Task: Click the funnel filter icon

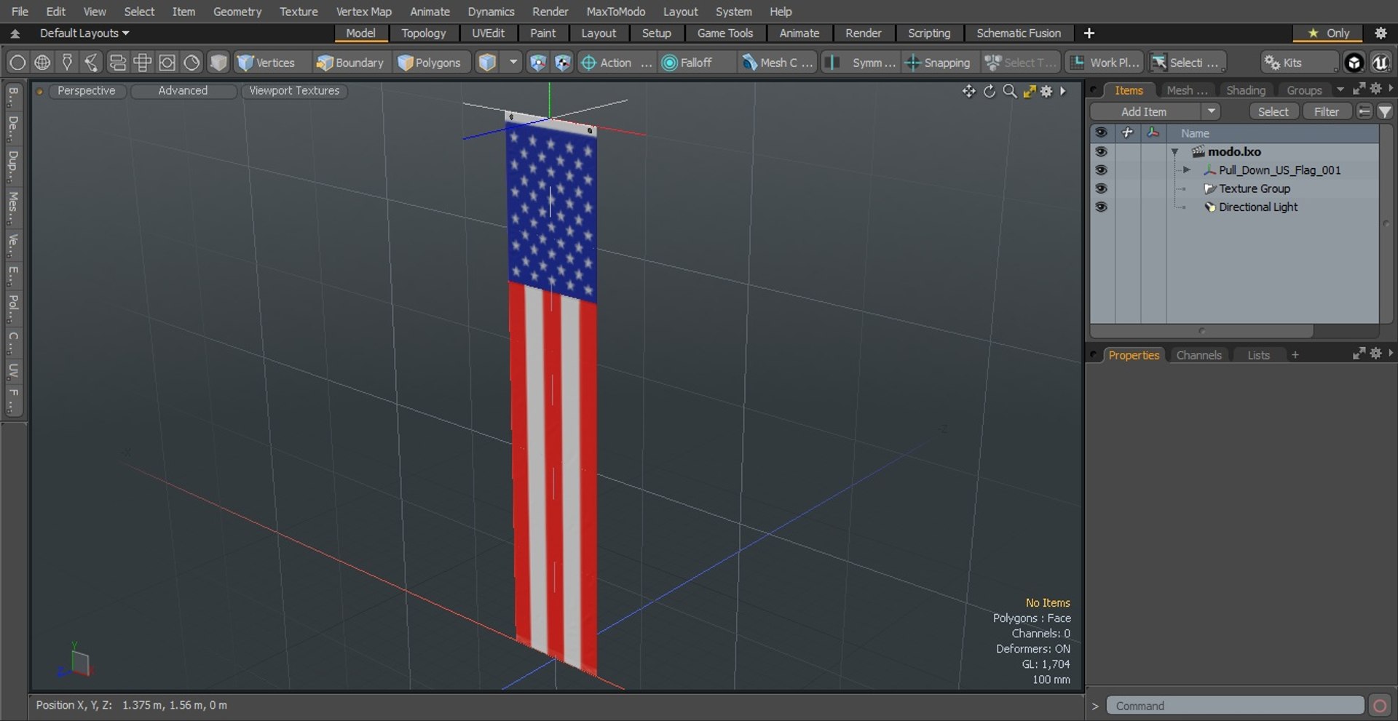Action: pos(1385,111)
